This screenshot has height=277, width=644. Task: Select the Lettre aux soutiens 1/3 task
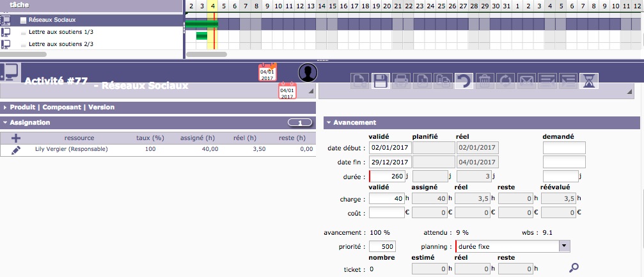(61, 32)
